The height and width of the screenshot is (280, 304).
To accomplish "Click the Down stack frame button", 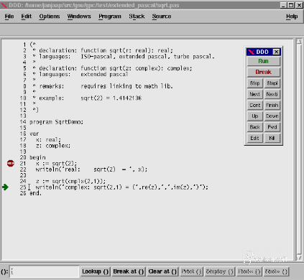I will [x=272, y=116].
